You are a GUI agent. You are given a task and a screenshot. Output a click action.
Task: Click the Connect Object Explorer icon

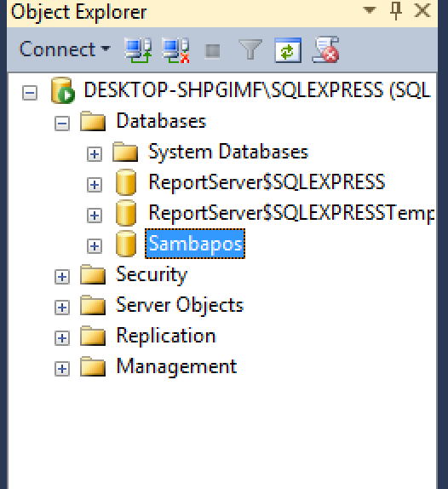[x=138, y=50]
